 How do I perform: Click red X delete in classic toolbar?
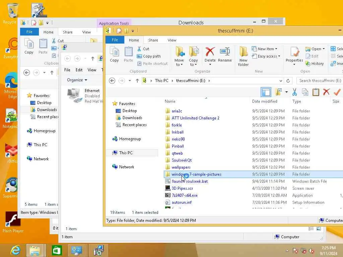[x=326, y=92]
